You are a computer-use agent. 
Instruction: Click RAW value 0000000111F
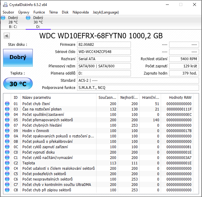coord(179,109)
